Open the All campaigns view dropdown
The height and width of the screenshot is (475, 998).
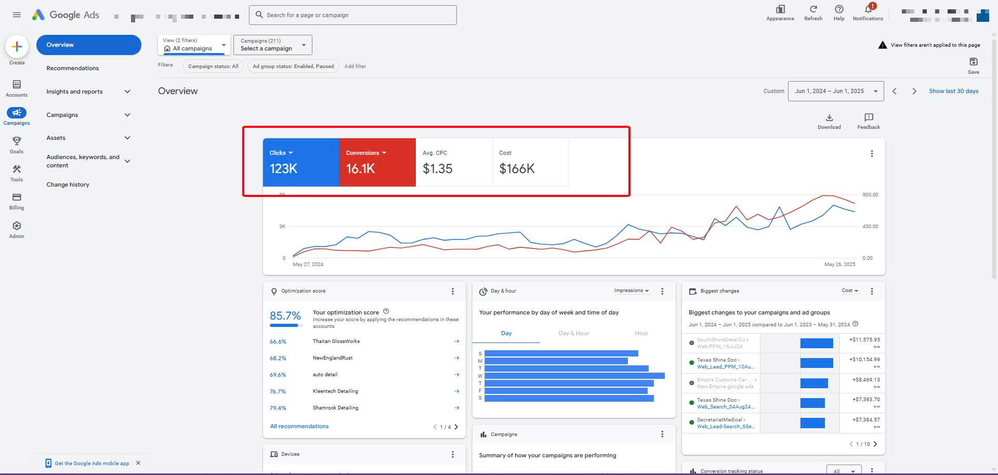[193, 45]
